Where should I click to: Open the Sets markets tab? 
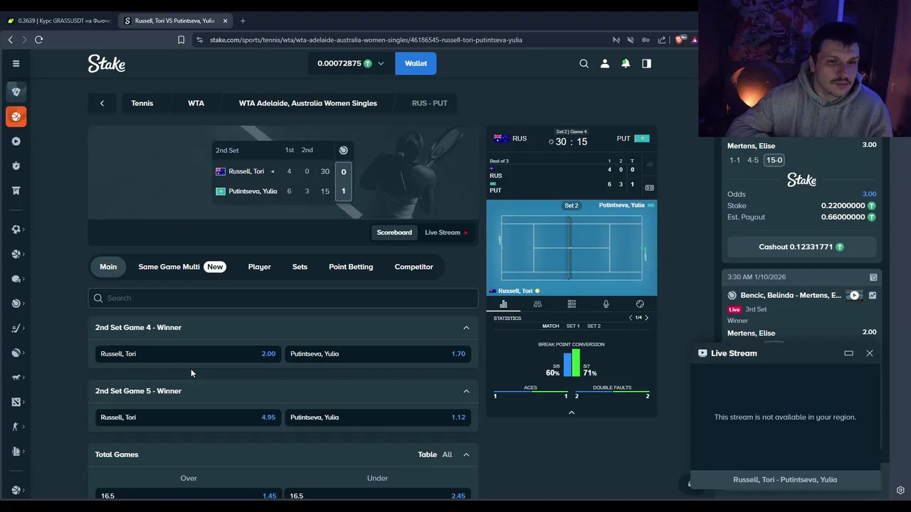(300, 267)
